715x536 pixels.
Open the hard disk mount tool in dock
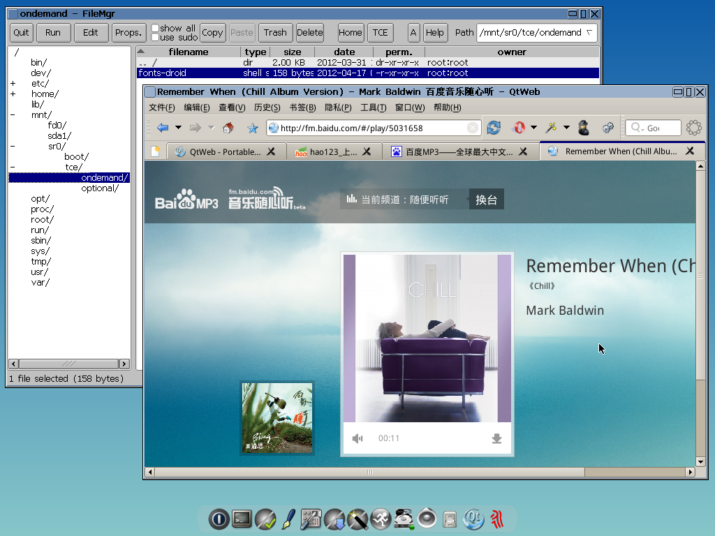tap(404, 519)
